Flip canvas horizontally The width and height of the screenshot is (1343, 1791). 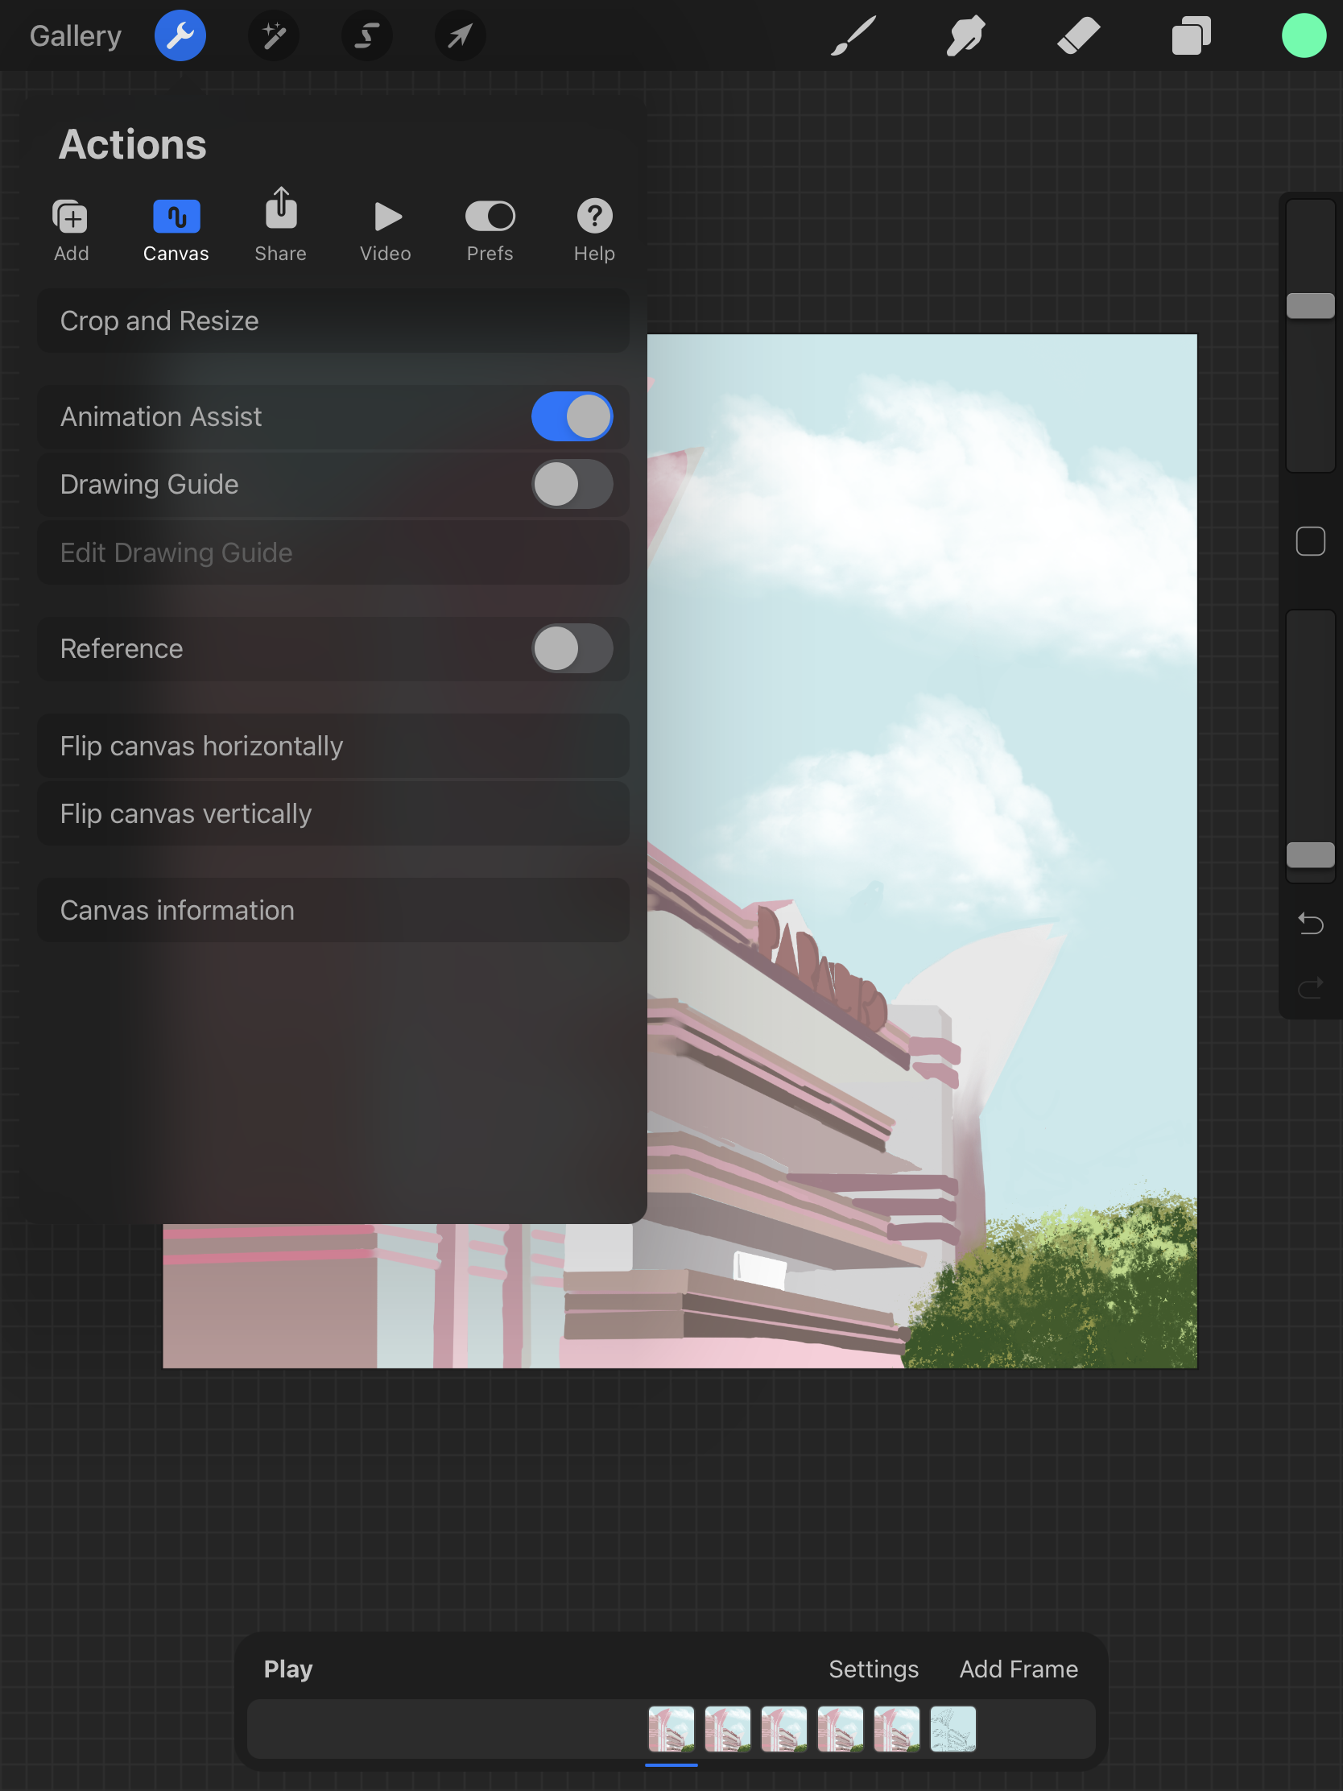tap(333, 746)
